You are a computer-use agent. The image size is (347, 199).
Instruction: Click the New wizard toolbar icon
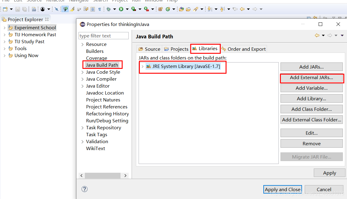[5, 9]
